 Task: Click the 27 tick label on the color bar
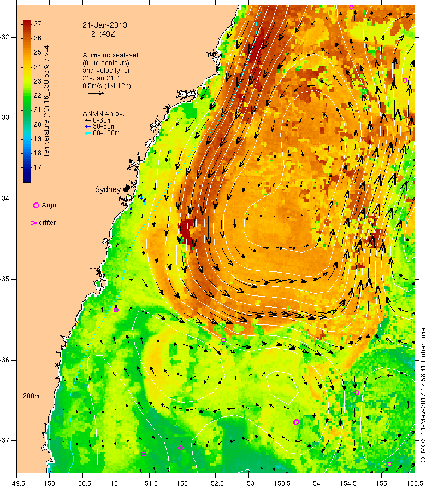pos(38,24)
